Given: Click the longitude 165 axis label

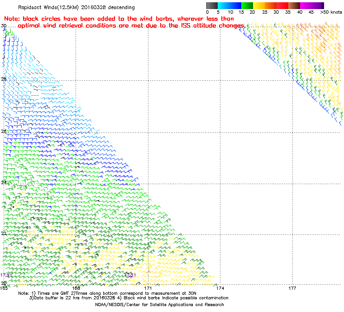Looking at the screenshot, I should pyautogui.click(x=4, y=288).
